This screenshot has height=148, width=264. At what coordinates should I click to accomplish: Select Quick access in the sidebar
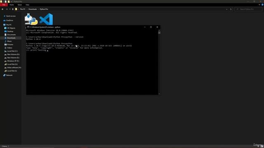coord(9,16)
